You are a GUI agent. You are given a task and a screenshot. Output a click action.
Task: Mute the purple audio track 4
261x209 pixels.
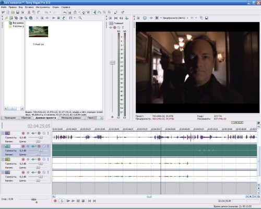pos(44,133)
